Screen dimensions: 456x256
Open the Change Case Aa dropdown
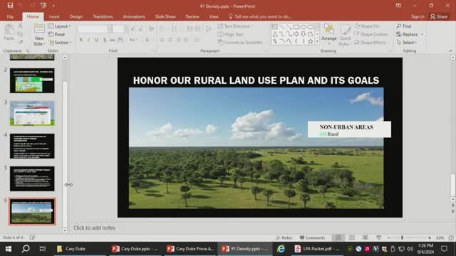tap(133, 40)
